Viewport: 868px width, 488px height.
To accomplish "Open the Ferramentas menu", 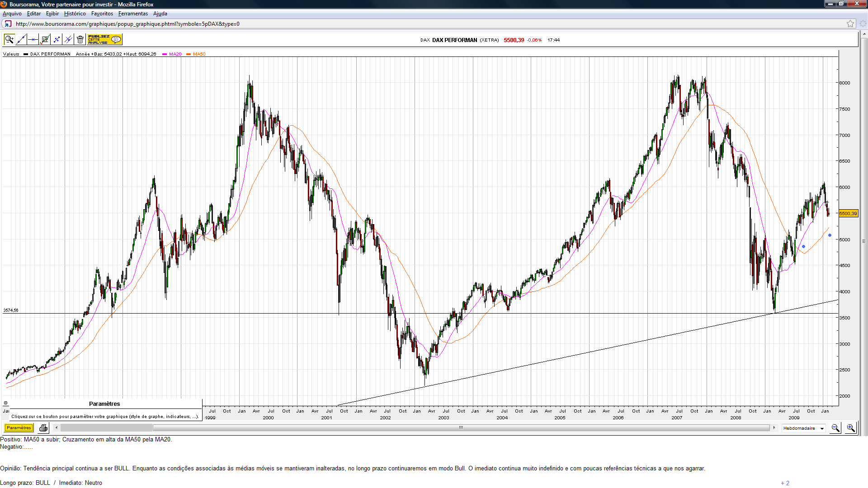I will [133, 14].
